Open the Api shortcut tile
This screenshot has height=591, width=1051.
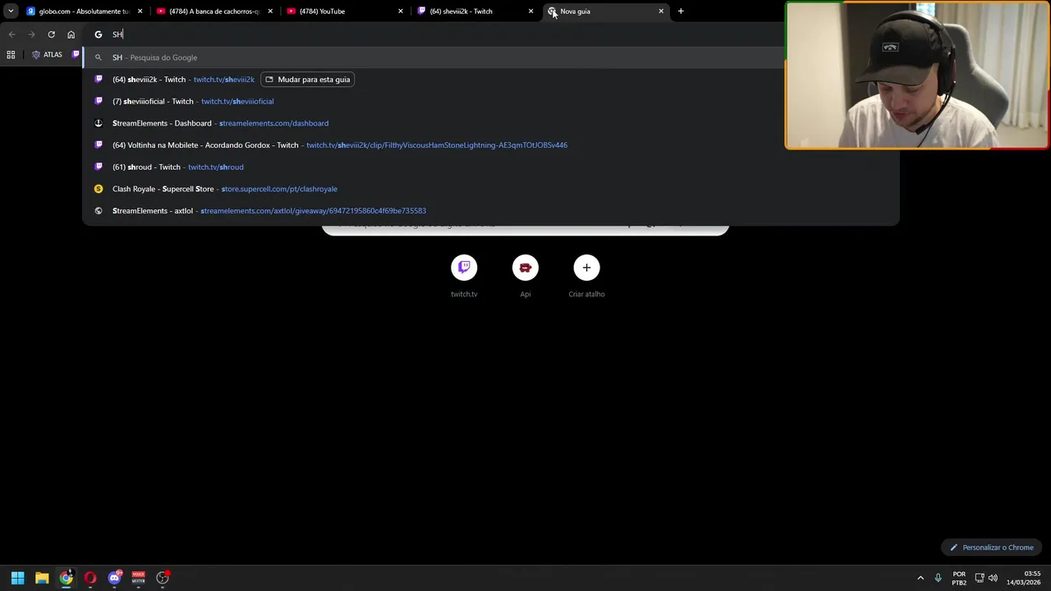(x=525, y=276)
